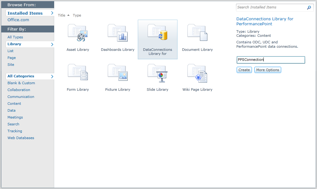Filter by Communication category
Viewport: 317px width, 189px height.
21,97
